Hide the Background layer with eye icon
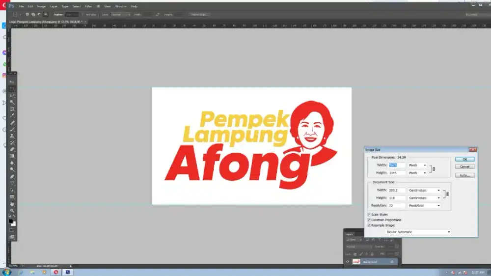Image resolution: width=491 pixels, height=276 pixels. [x=347, y=262]
